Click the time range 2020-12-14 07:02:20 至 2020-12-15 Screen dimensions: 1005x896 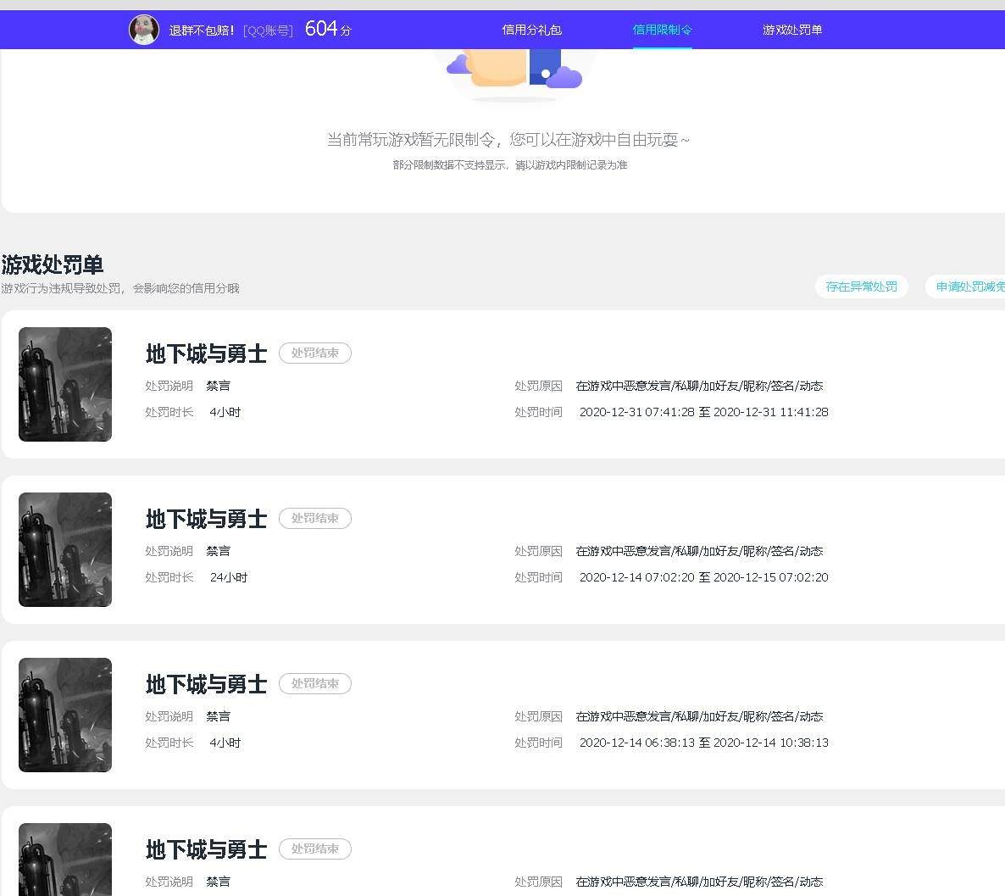point(704,578)
